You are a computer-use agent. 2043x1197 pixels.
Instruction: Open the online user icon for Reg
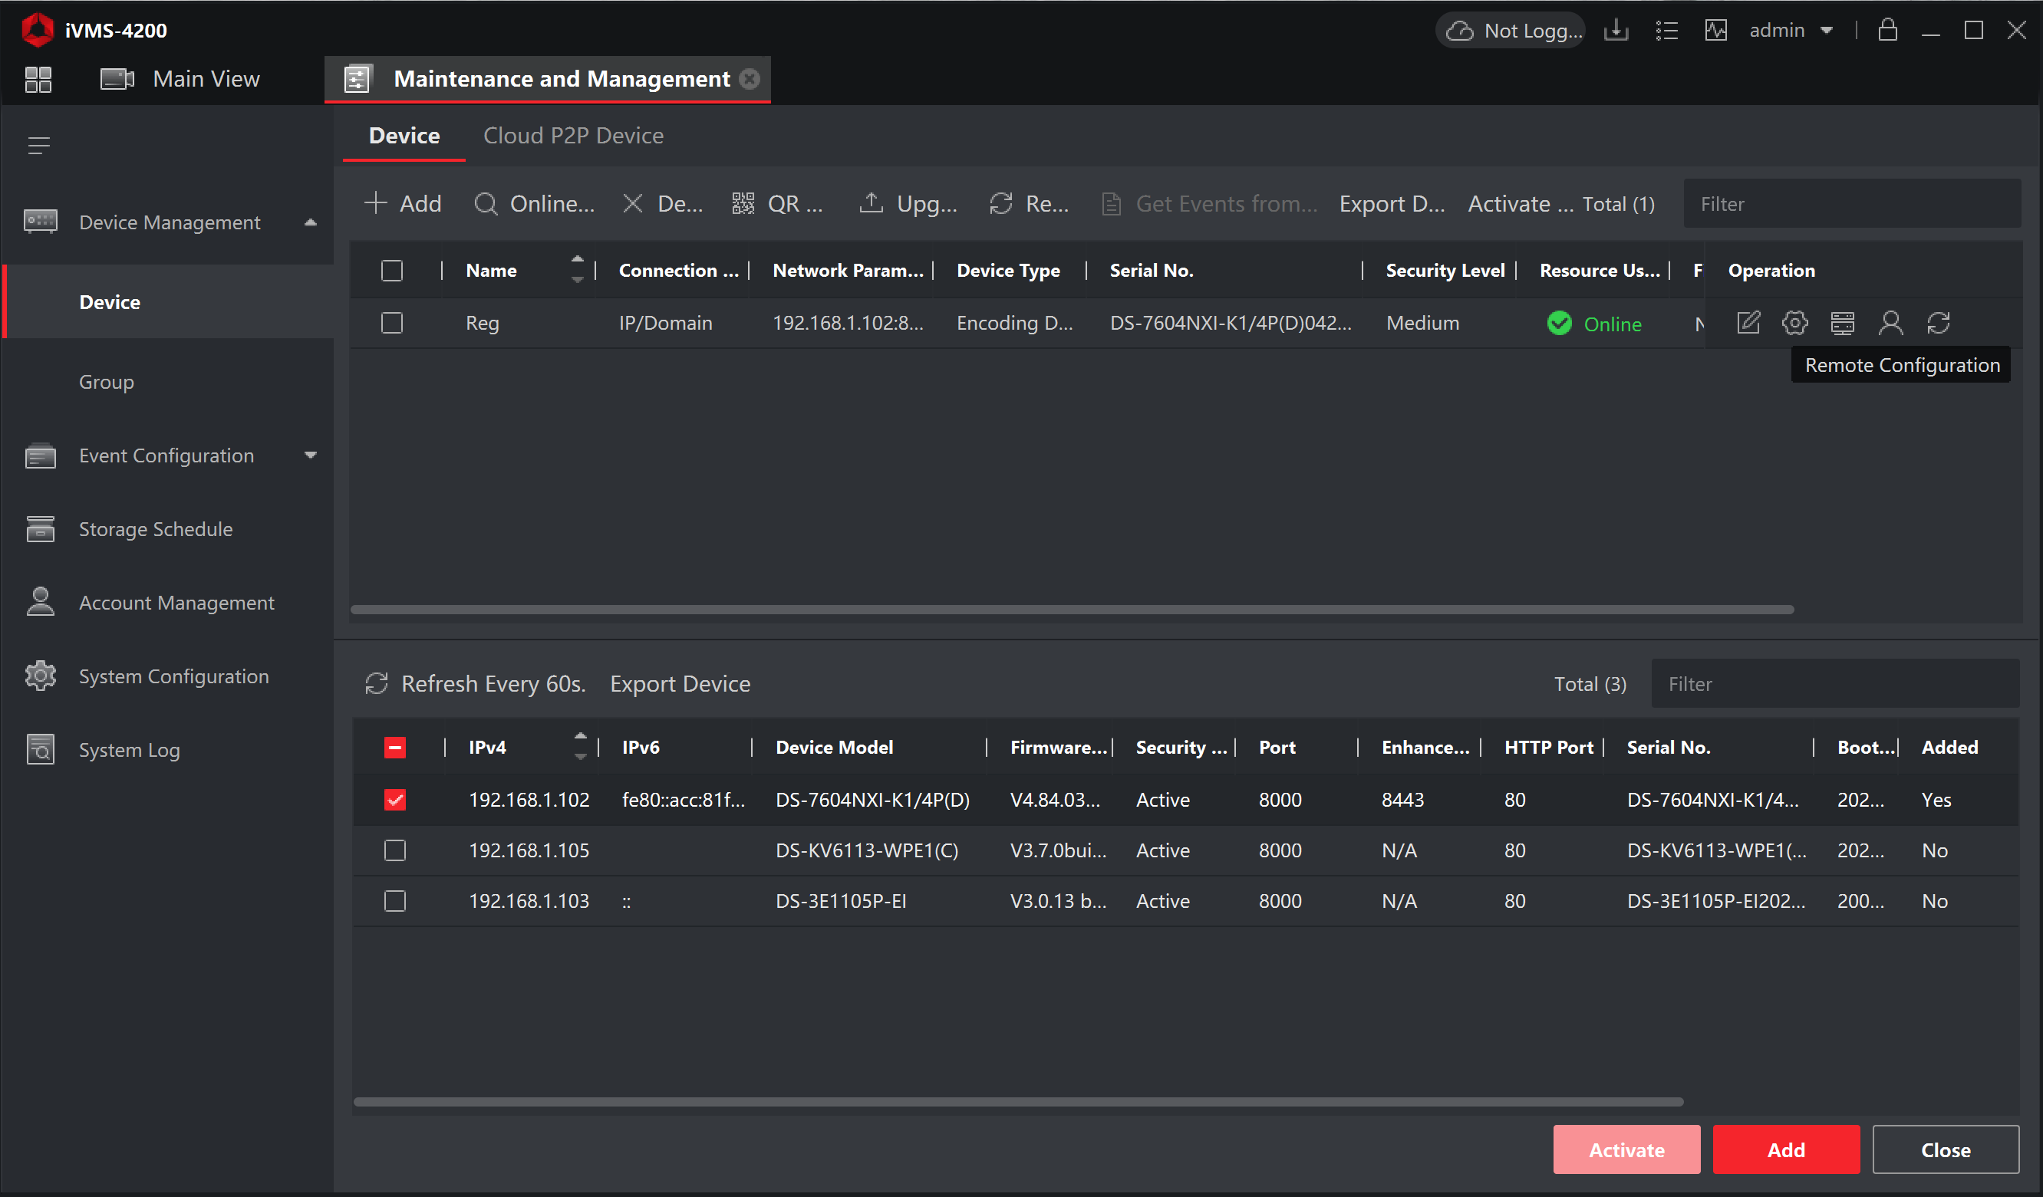click(1890, 324)
